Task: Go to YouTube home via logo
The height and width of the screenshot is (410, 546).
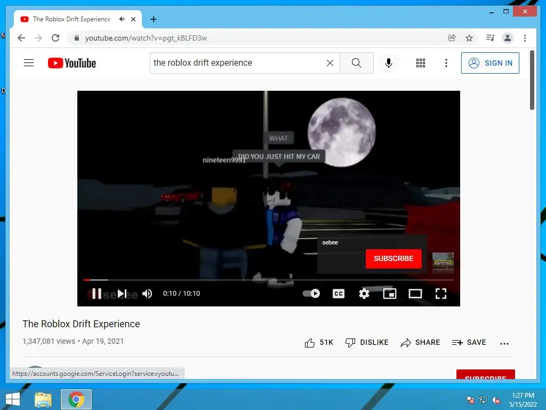Action: pos(72,63)
